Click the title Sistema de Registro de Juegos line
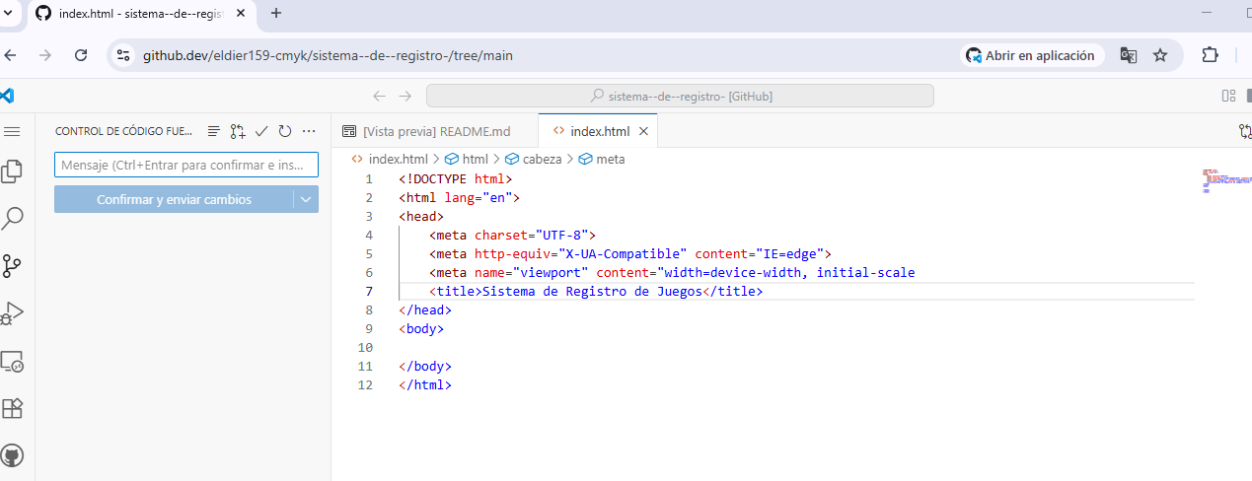 [x=596, y=292]
